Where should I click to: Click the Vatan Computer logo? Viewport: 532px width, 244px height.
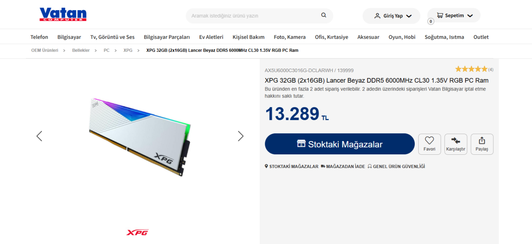(63, 14)
